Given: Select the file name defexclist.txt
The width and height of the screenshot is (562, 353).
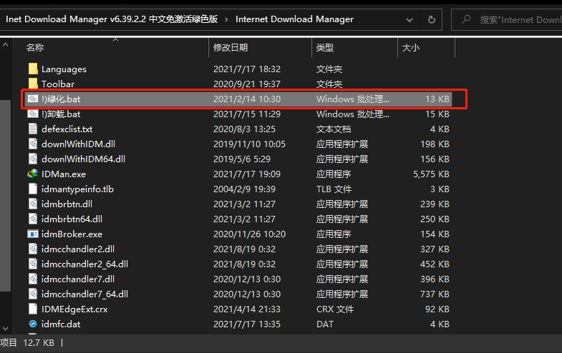Looking at the screenshot, I should click(67, 129).
